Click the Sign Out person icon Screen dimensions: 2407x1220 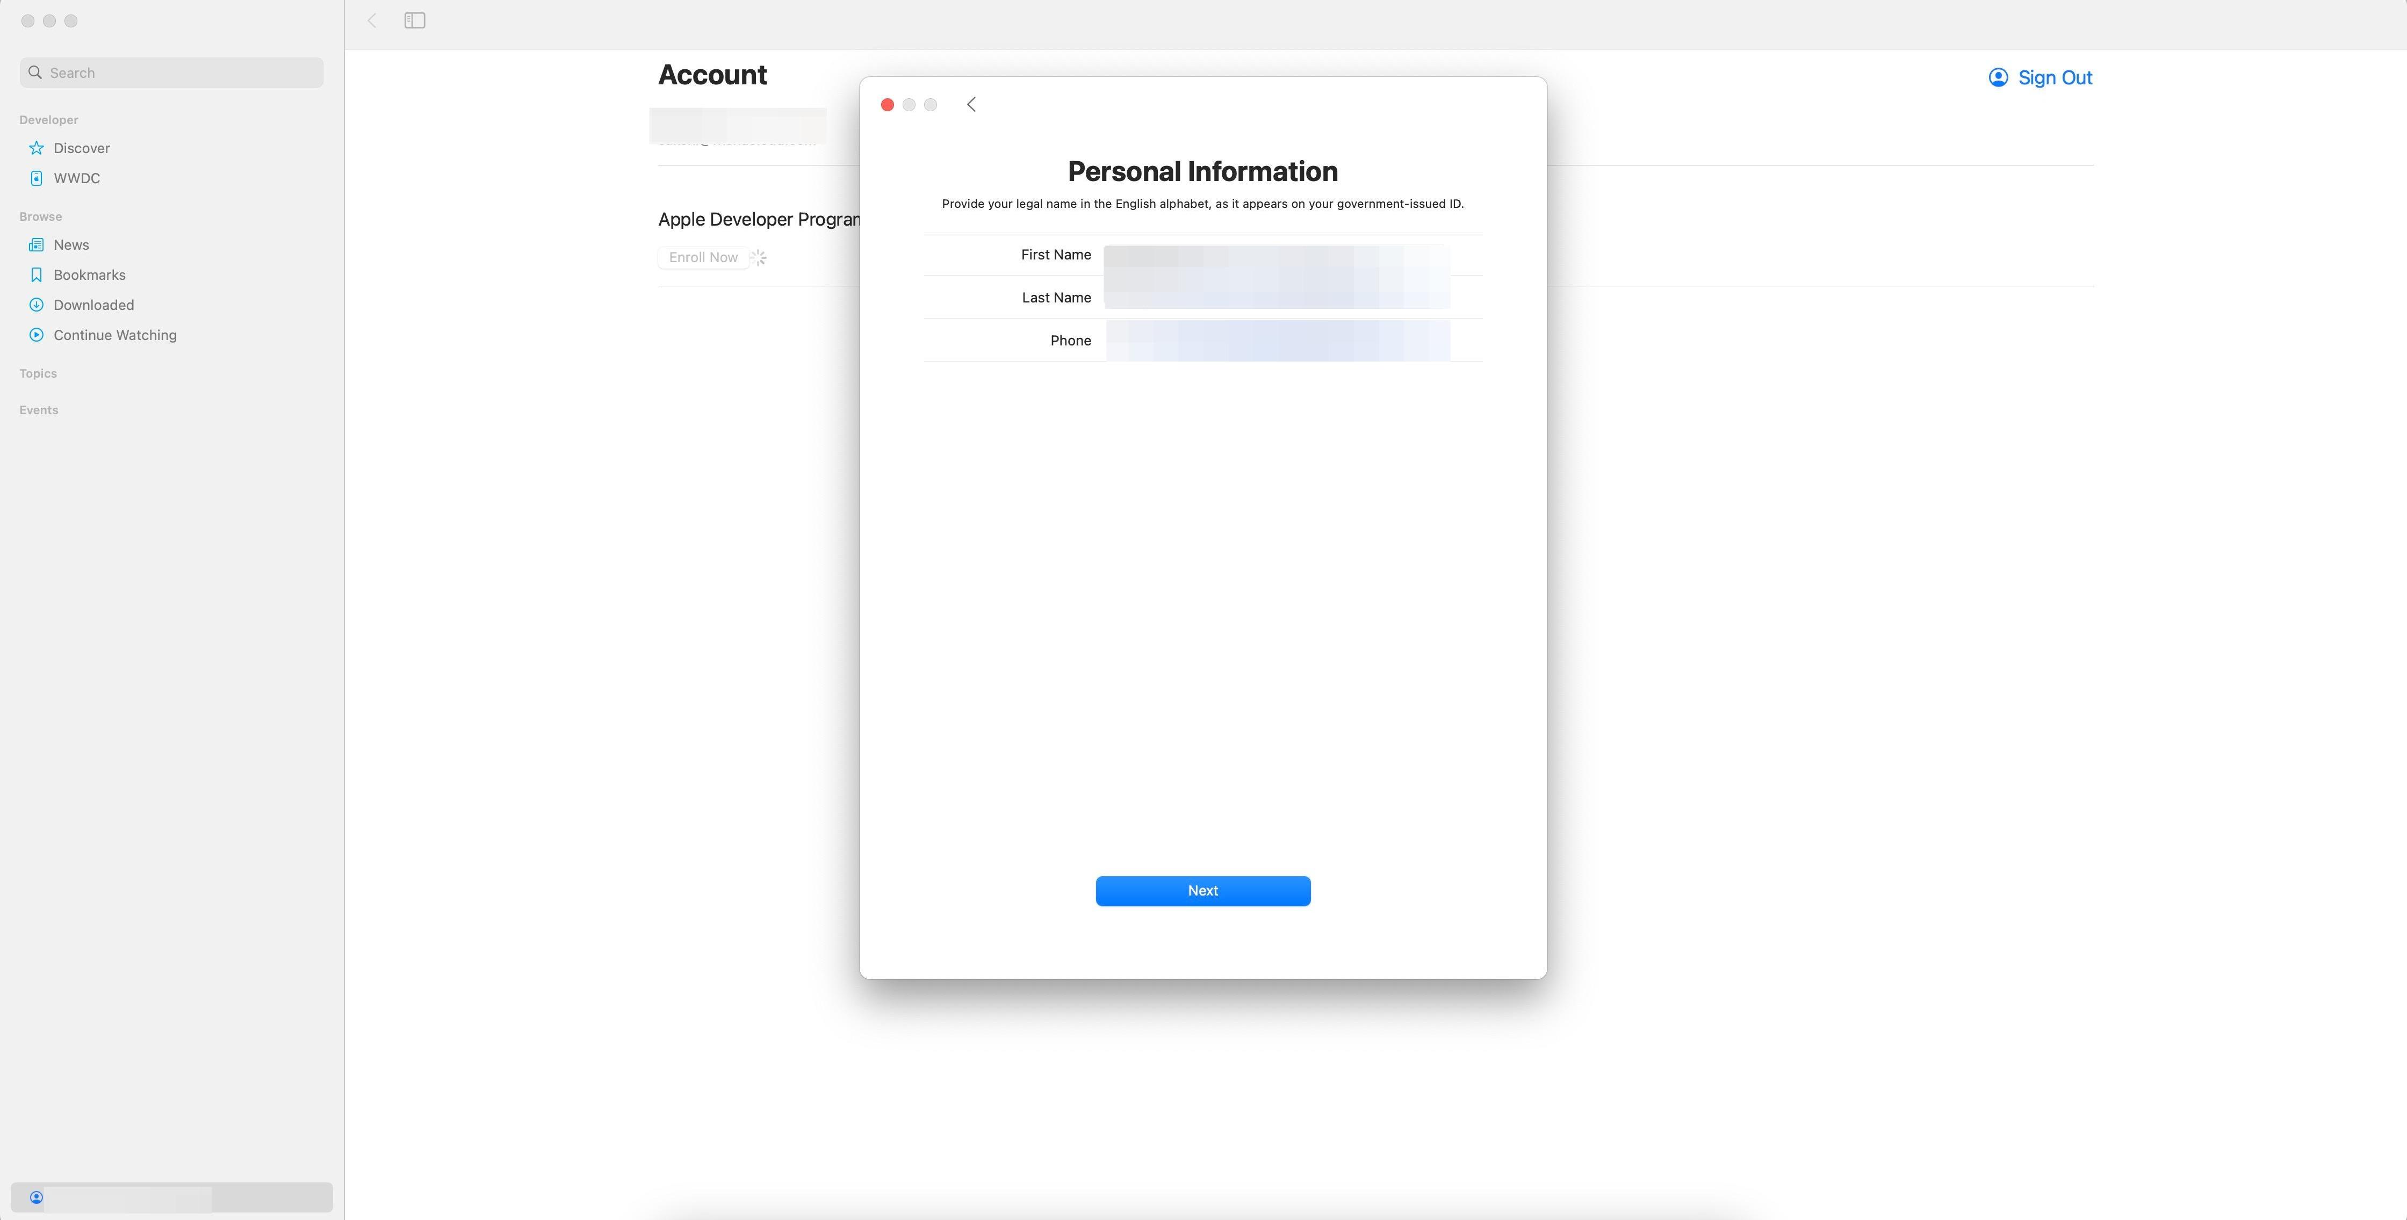1998,77
